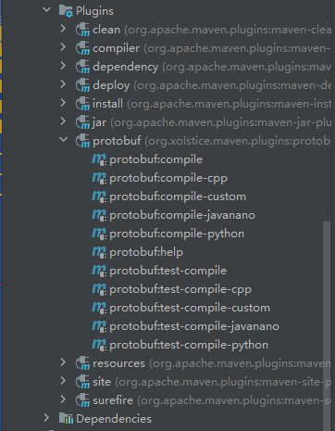Select the protobuf:compile-javanano goal text
Image resolution: width=335 pixels, height=431 pixels.
pos(182,215)
